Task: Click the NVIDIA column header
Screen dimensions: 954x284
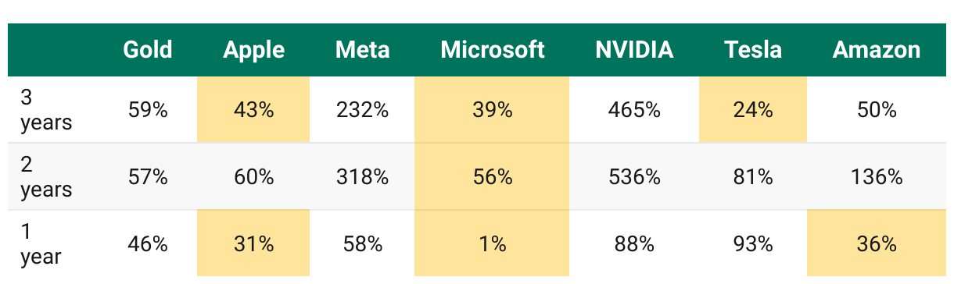Action: [634, 50]
